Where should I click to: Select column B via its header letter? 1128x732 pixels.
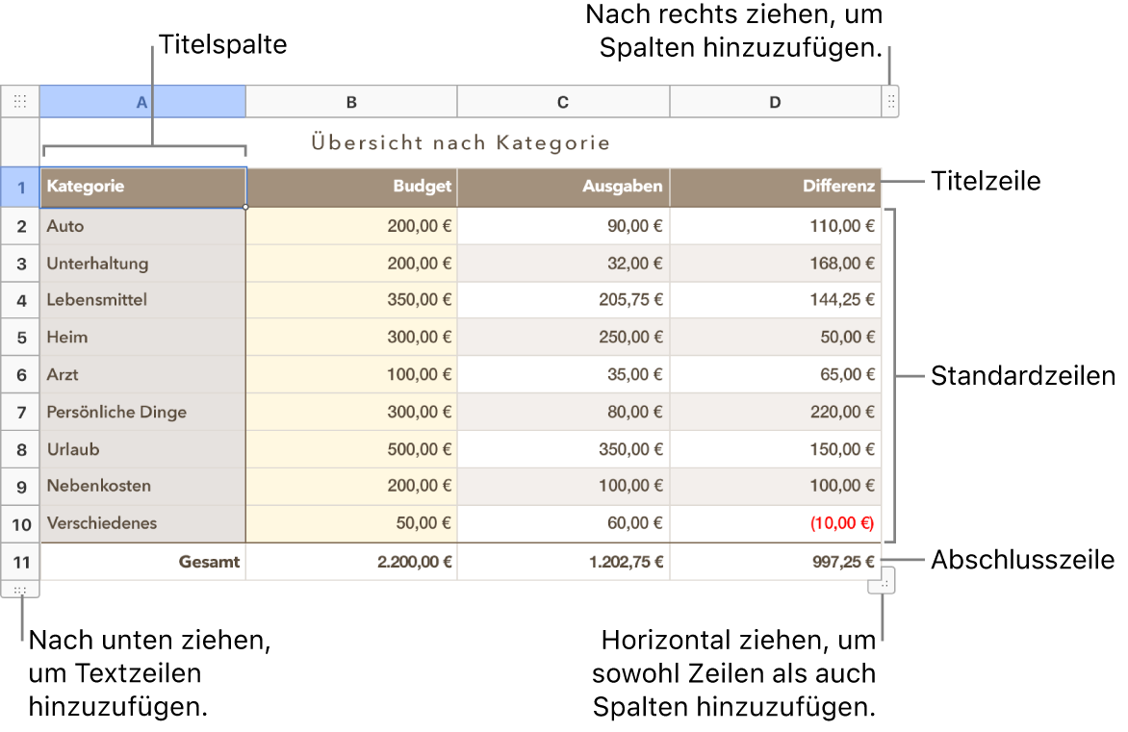click(x=351, y=101)
